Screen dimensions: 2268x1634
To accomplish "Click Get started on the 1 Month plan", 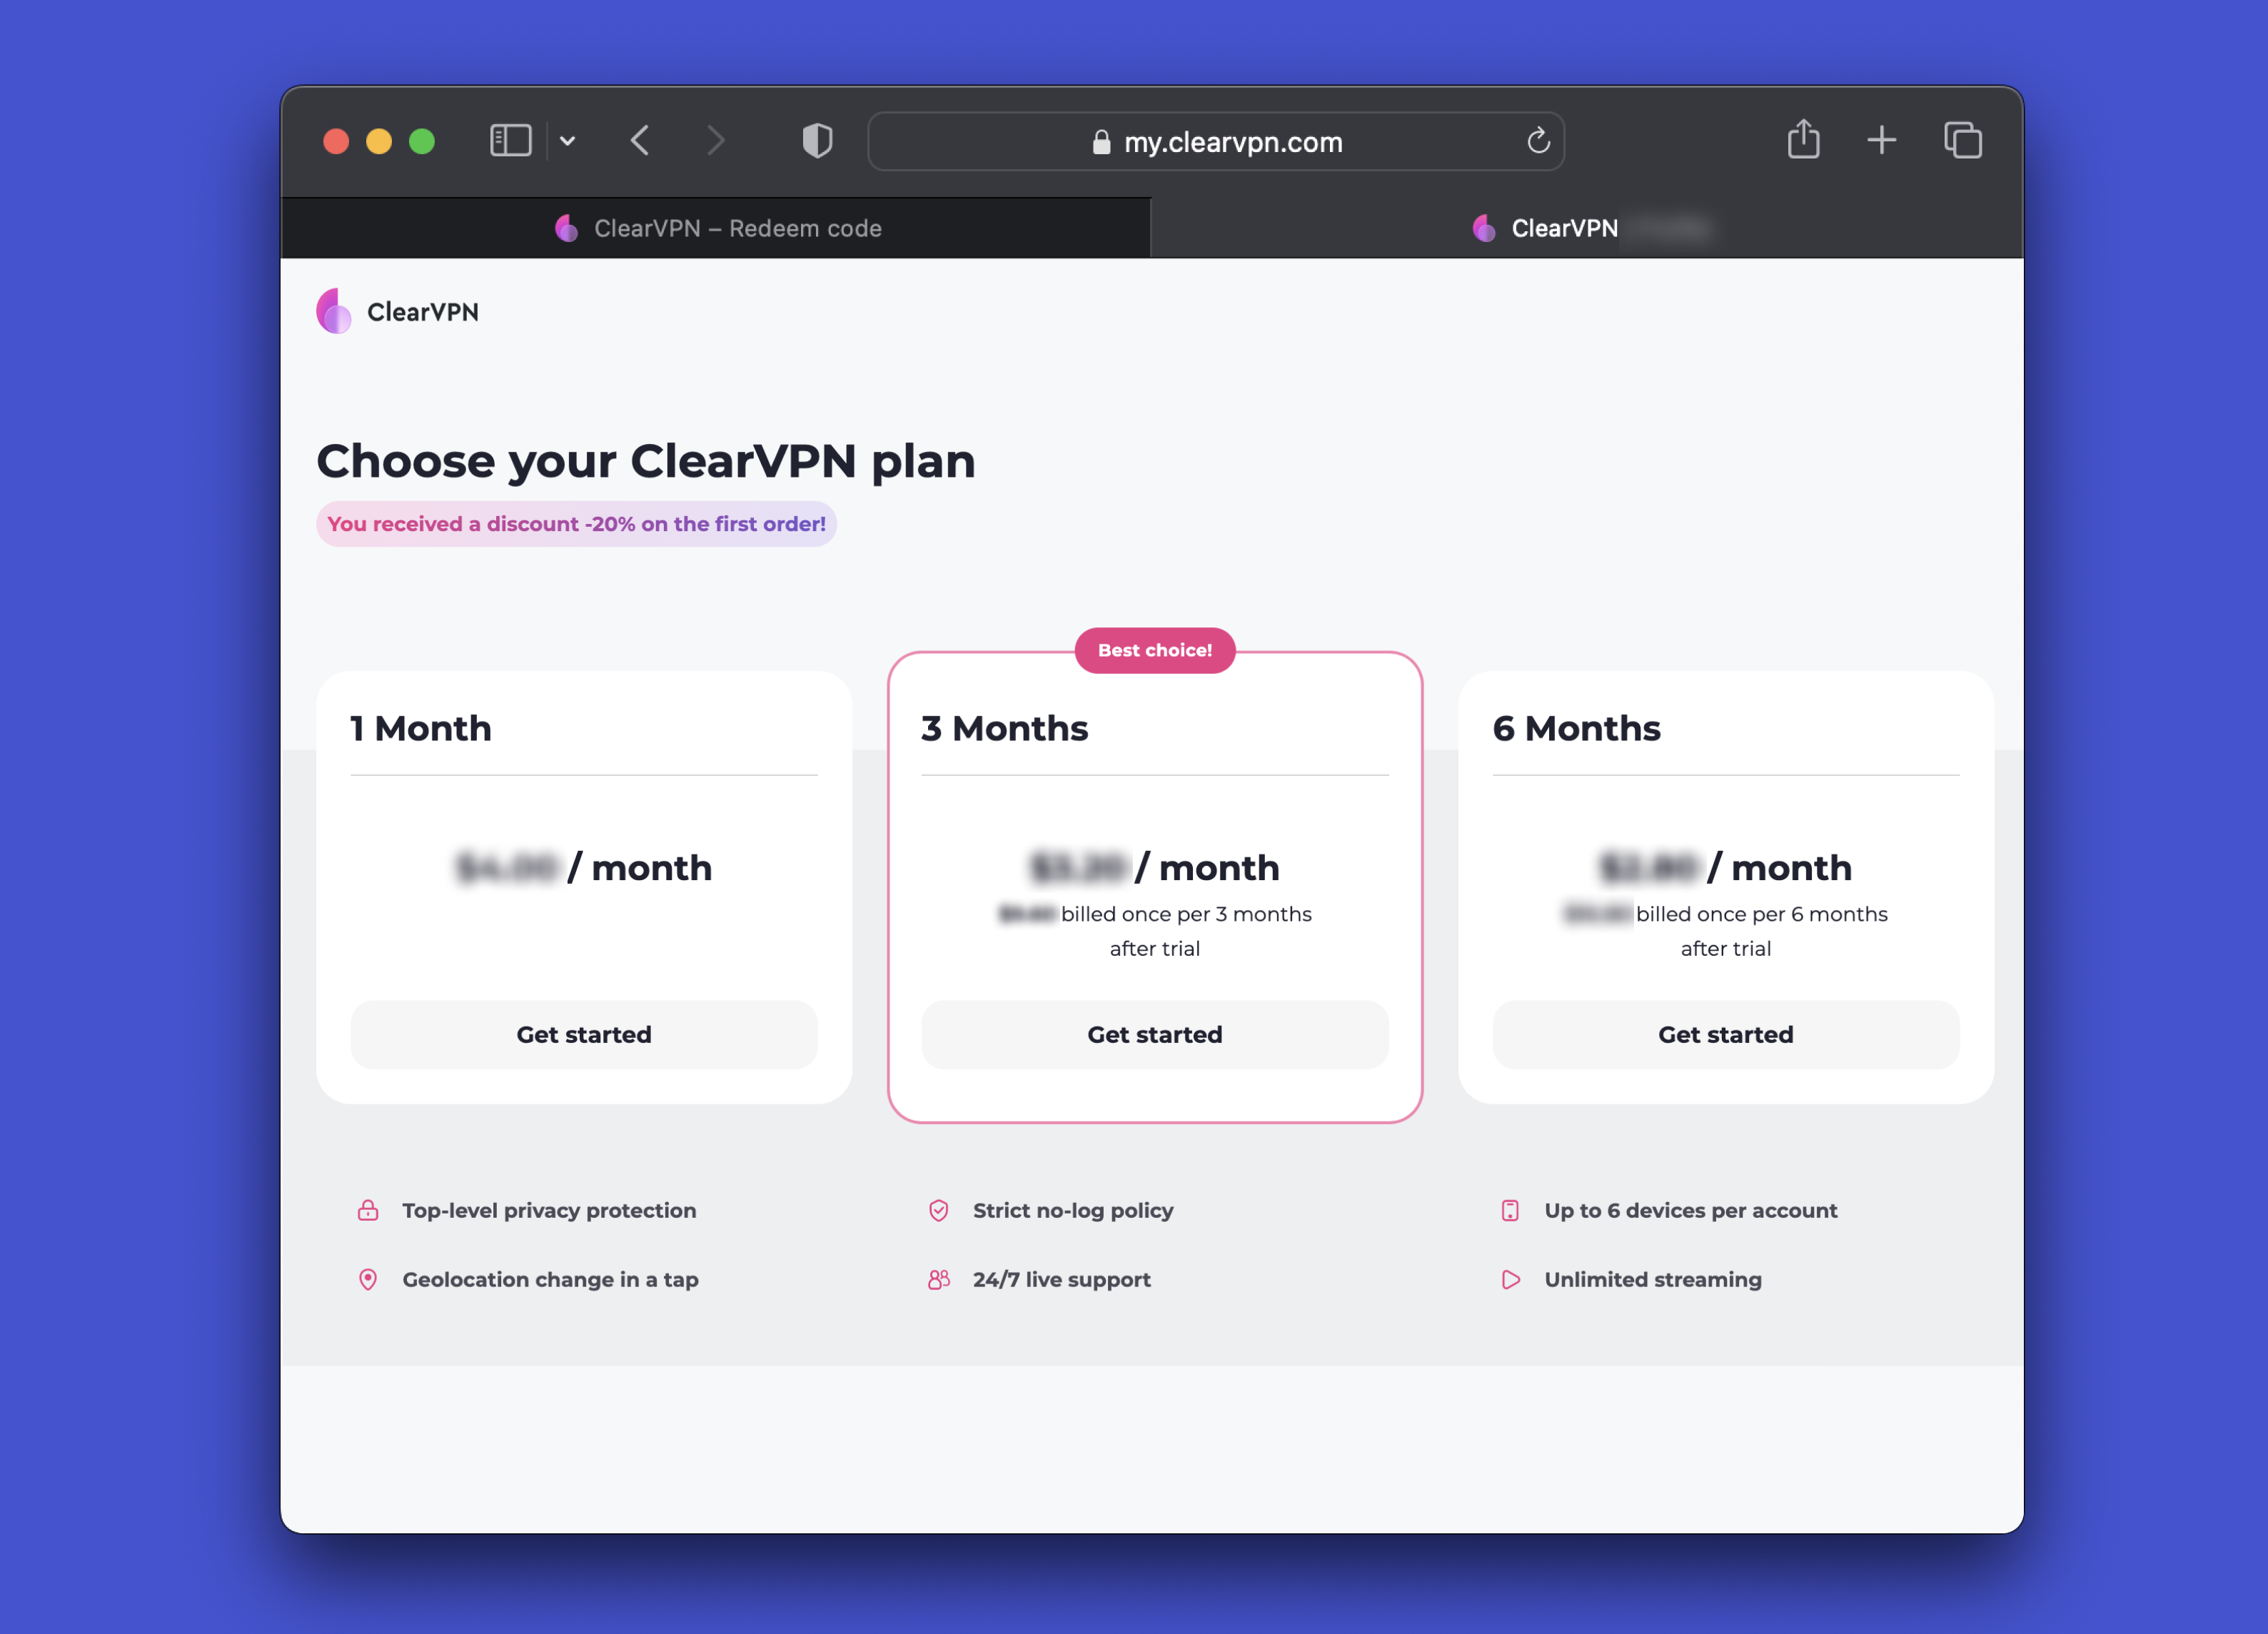I will click(583, 1034).
